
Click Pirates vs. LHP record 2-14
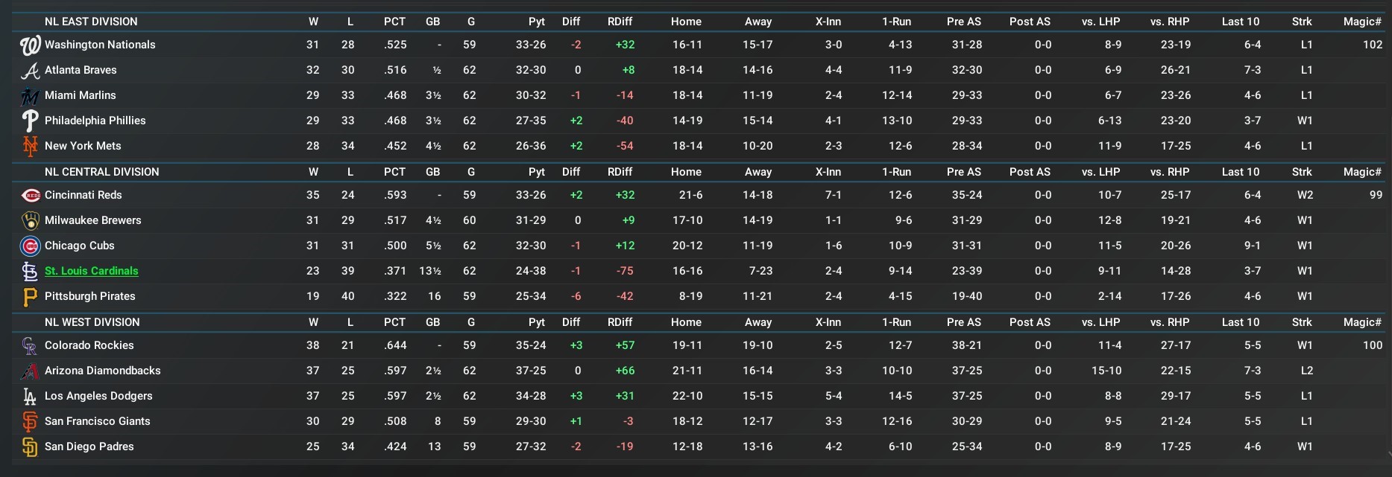click(x=1109, y=296)
